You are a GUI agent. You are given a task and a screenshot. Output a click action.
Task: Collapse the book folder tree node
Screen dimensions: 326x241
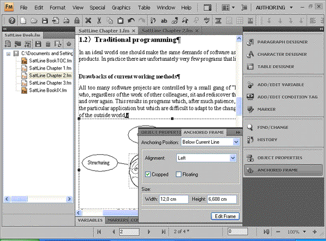(x=9, y=54)
